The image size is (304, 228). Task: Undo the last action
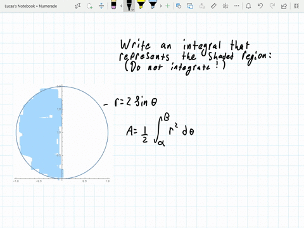click(x=260, y=6)
